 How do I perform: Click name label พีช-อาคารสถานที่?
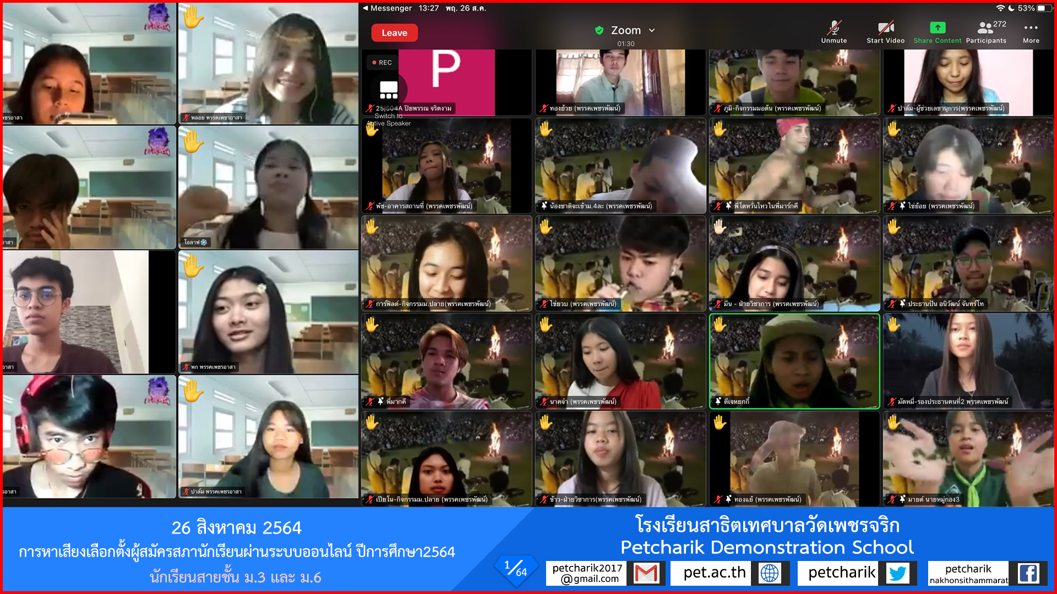(424, 206)
